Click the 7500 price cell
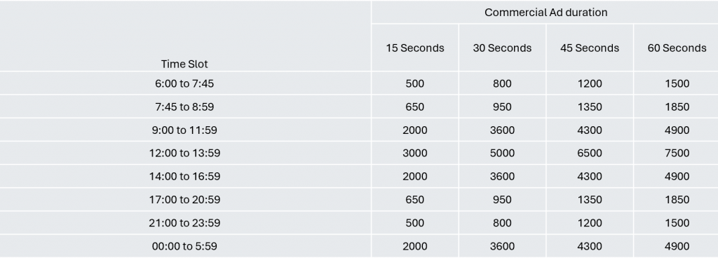The height and width of the screenshot is (258, 718). tap(677, 153)
